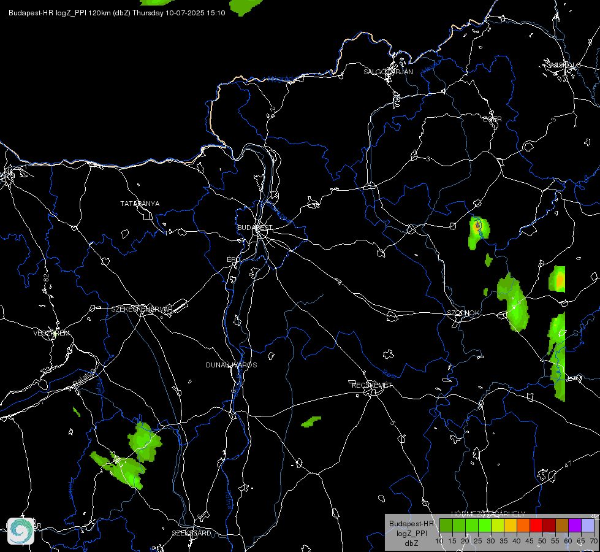Click the swirl weather service logo

point(21,531)
